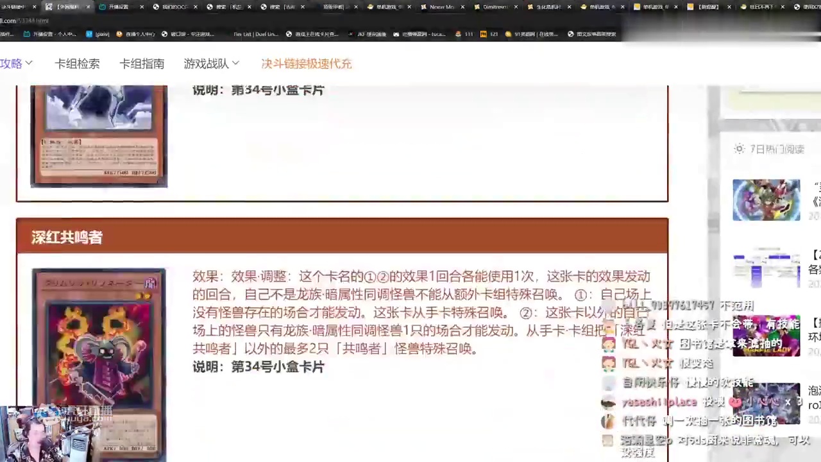
Task: Click the favicon of the Dimitrescu tab
Action: (x=477, y=7)
